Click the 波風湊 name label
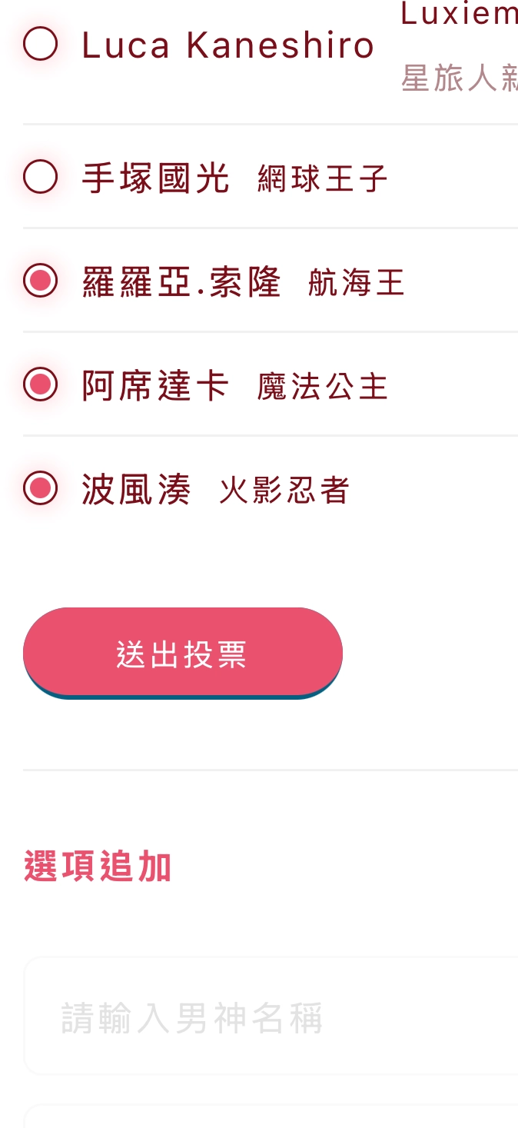 pyautogui.click(x=136, y=490)
